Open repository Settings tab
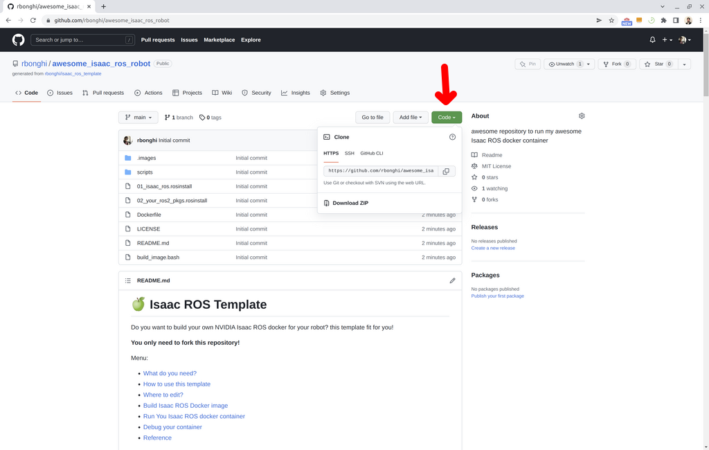Screen dimensions: 709x450 click(x=335, y=93)
